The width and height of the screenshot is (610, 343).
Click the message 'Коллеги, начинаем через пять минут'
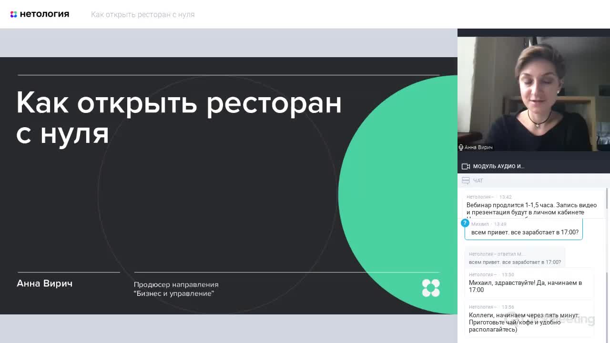pyautogui.click(x=529, y=319)
